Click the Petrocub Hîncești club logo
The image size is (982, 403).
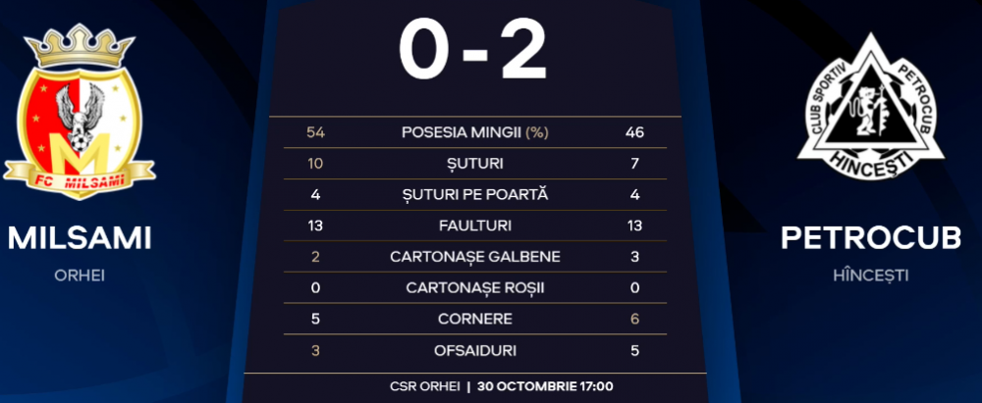(870, 106)
